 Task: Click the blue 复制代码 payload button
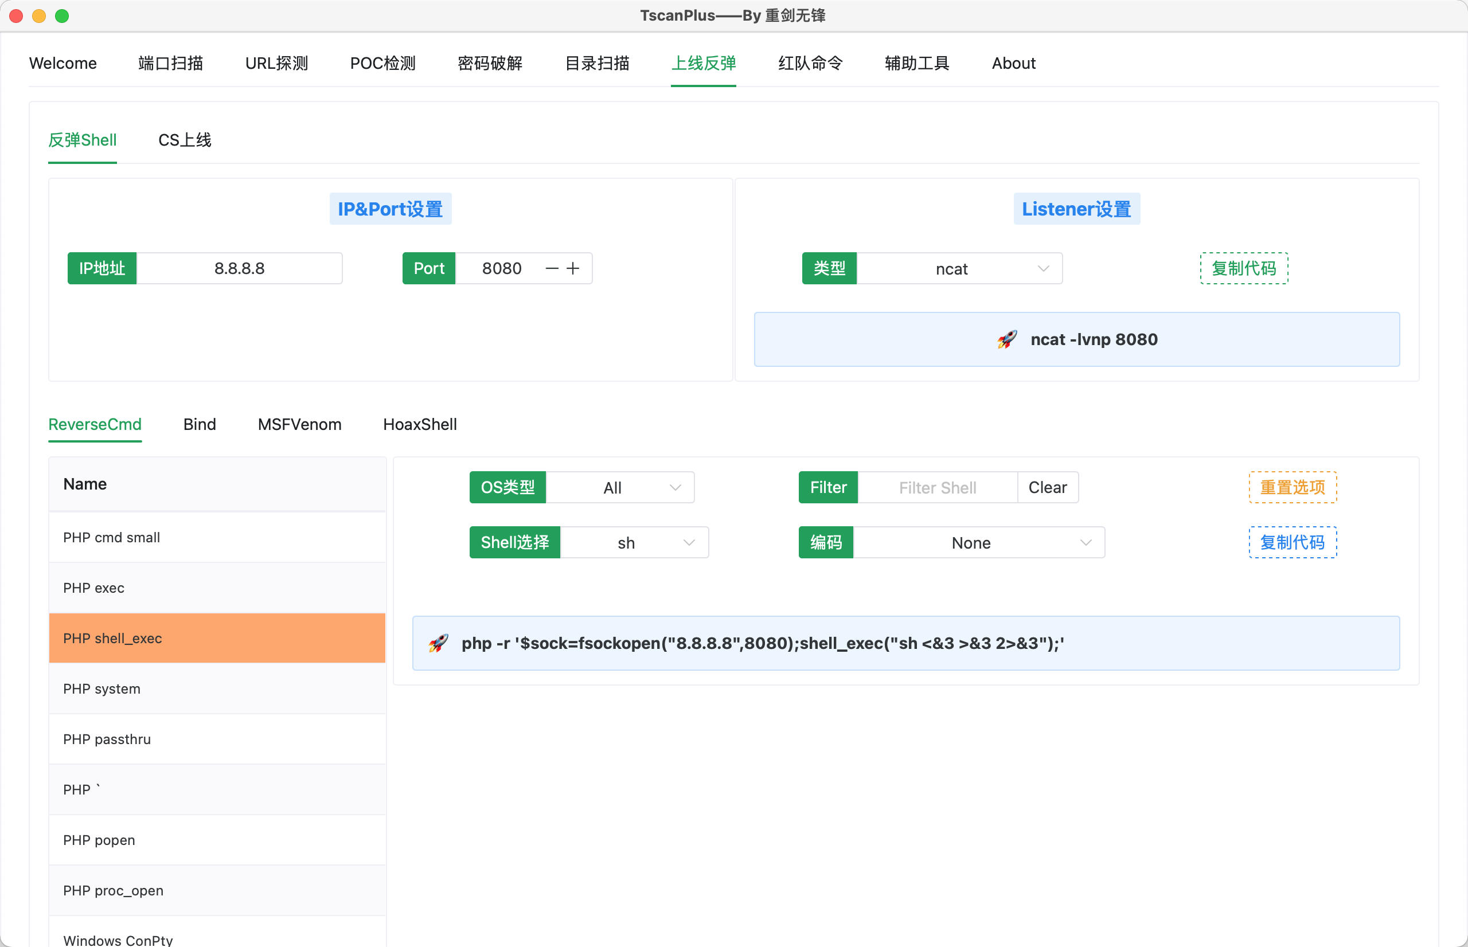tap(1292, 542)
